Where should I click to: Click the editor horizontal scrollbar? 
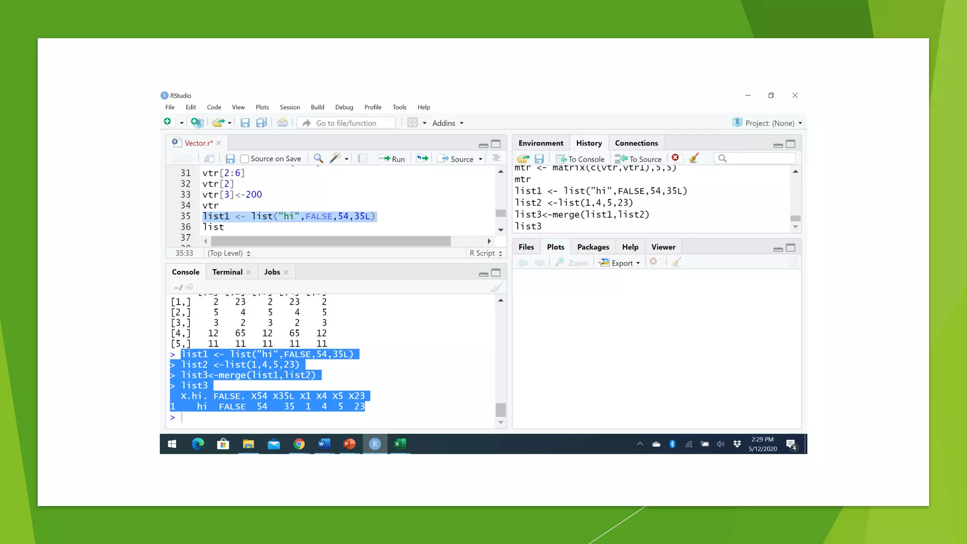tap(331, 241)
